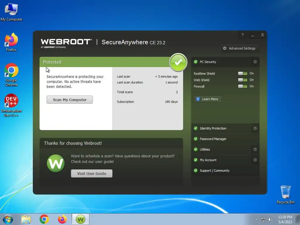This screenshot has height=225, width=300.
Task: Click the '< 5 minutes ago' last scan value
Action: [x=166, y=76]
